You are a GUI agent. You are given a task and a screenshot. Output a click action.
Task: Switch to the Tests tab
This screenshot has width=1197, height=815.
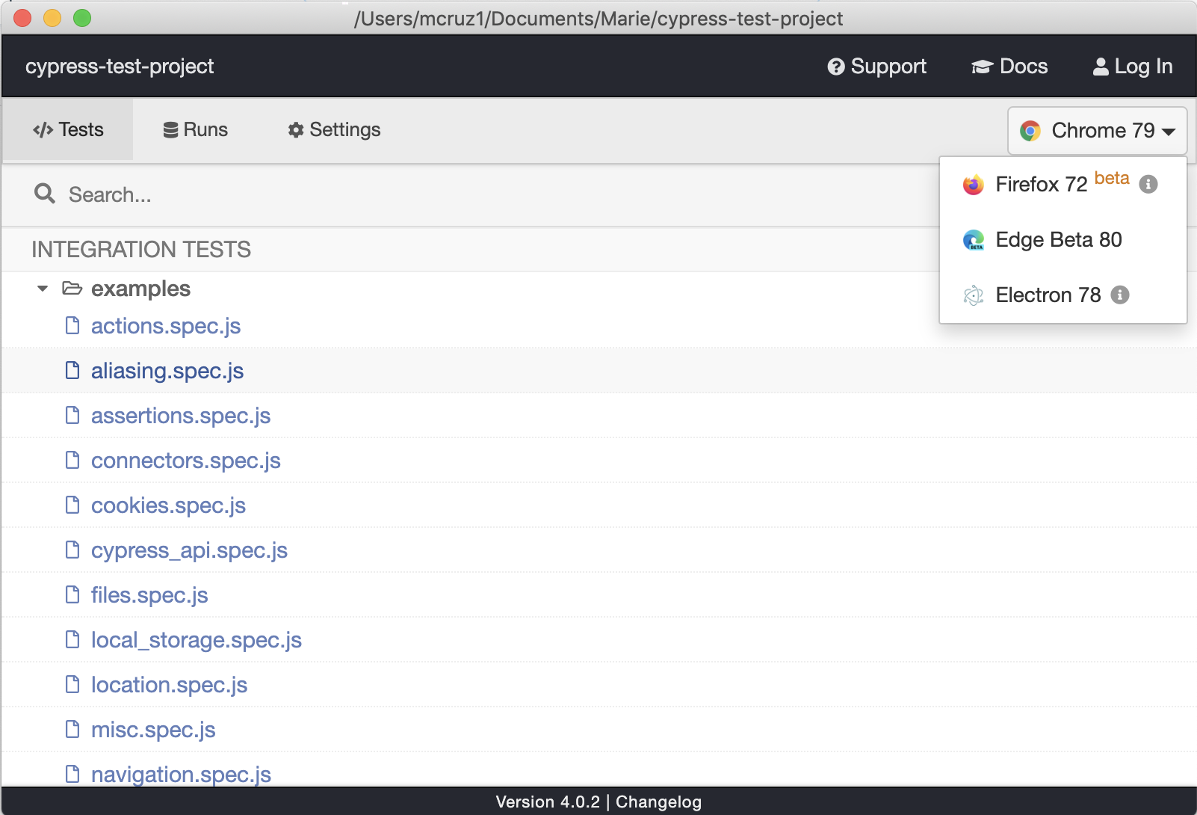[68, 129]
